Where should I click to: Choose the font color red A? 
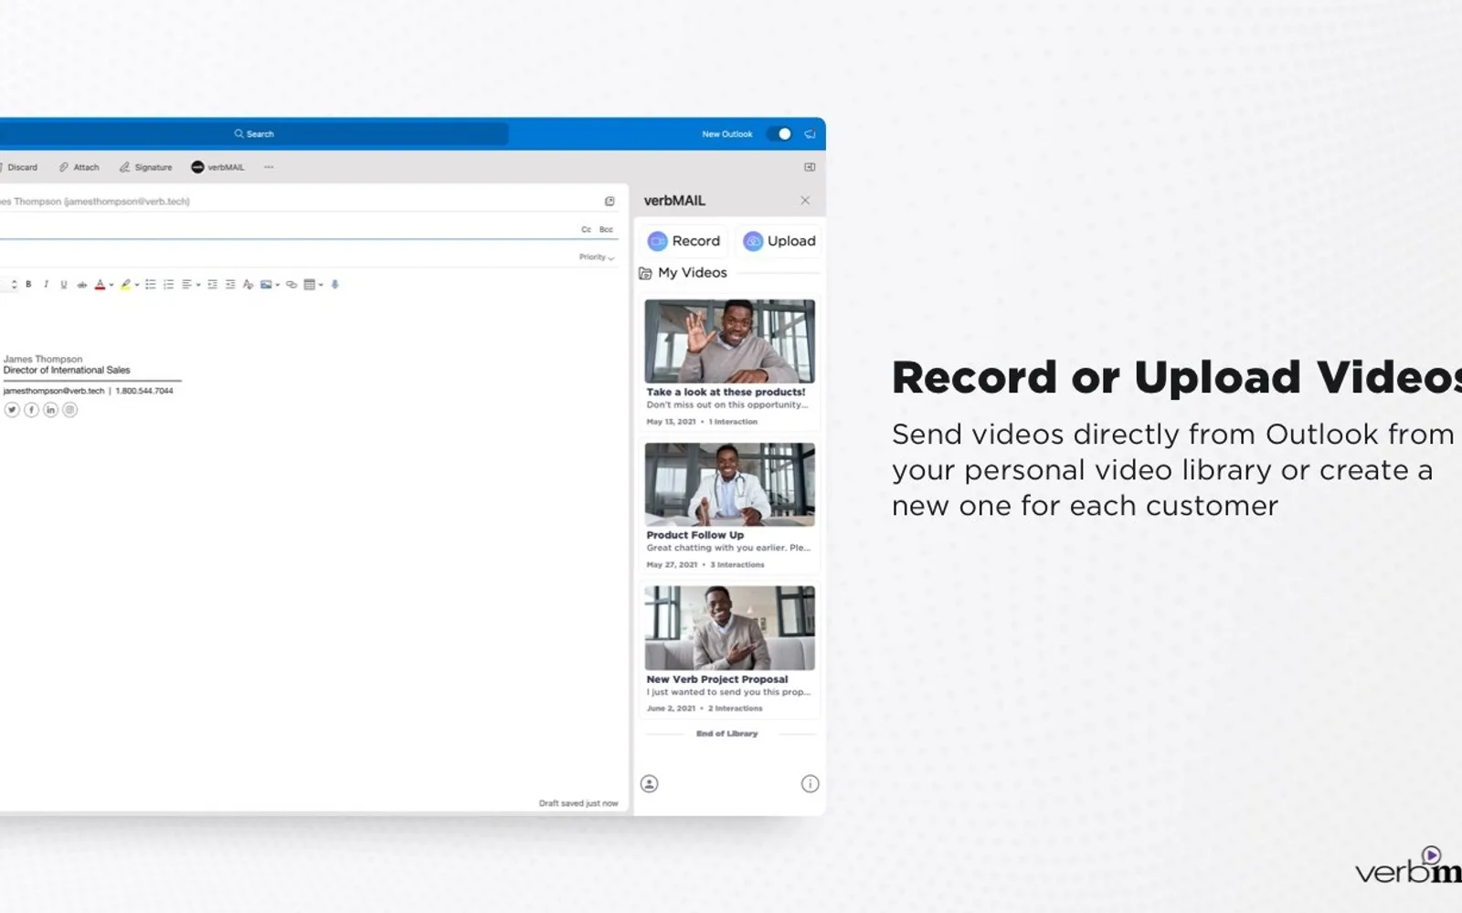[x=101, y=285]
